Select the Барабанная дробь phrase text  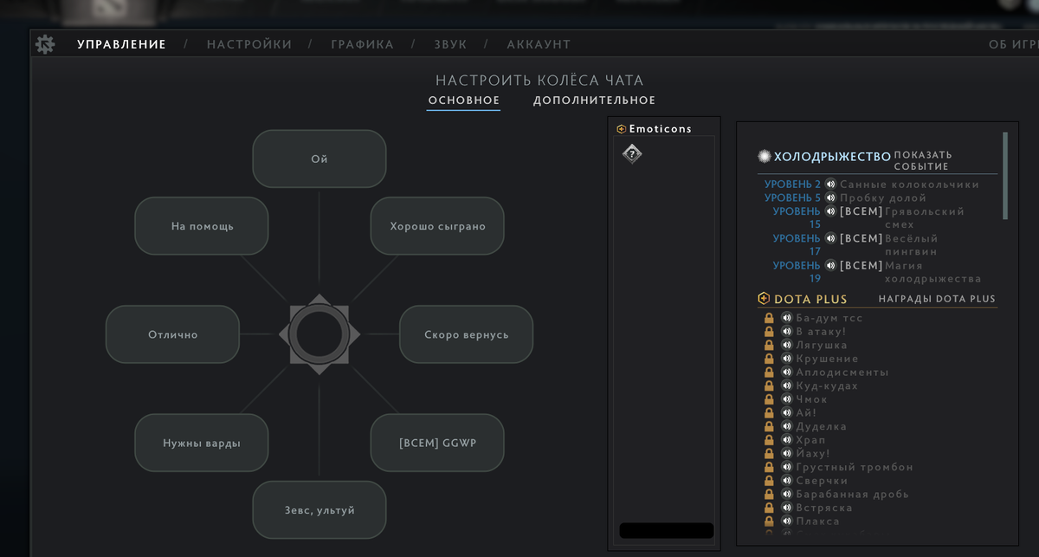(852, 494)
